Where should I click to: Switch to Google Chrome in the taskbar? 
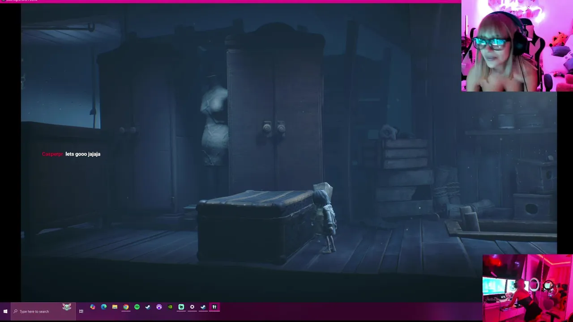[126, 307]
